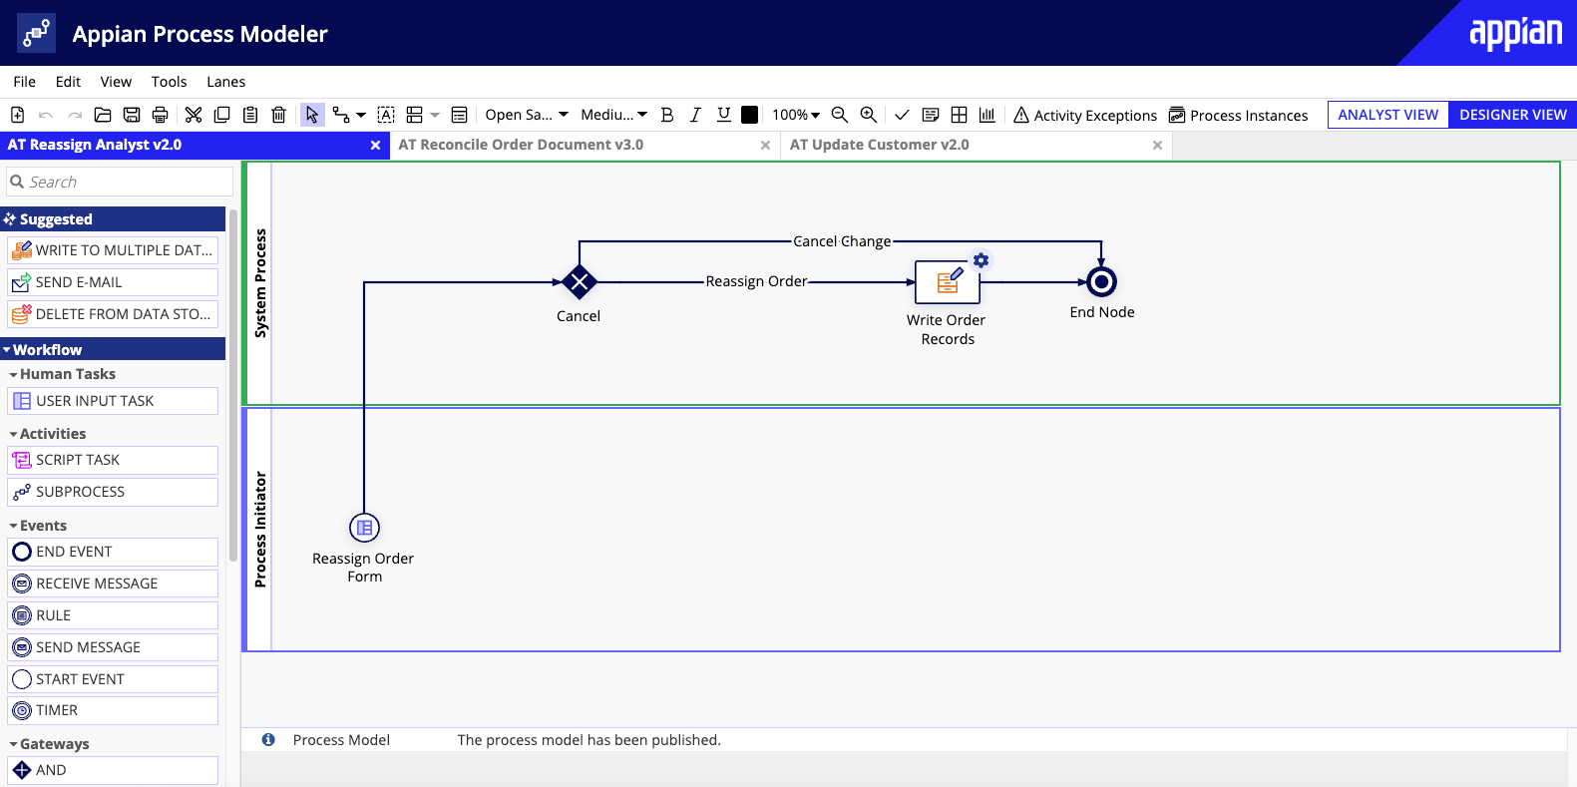
Task: Zoom in on the canvas
Action: coord(869,115)
